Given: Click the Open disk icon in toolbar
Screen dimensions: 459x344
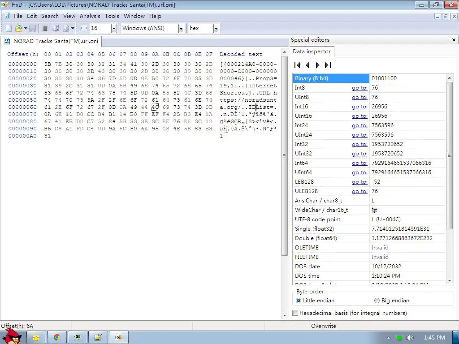Looking at the screenshot, I should point(56,28).
